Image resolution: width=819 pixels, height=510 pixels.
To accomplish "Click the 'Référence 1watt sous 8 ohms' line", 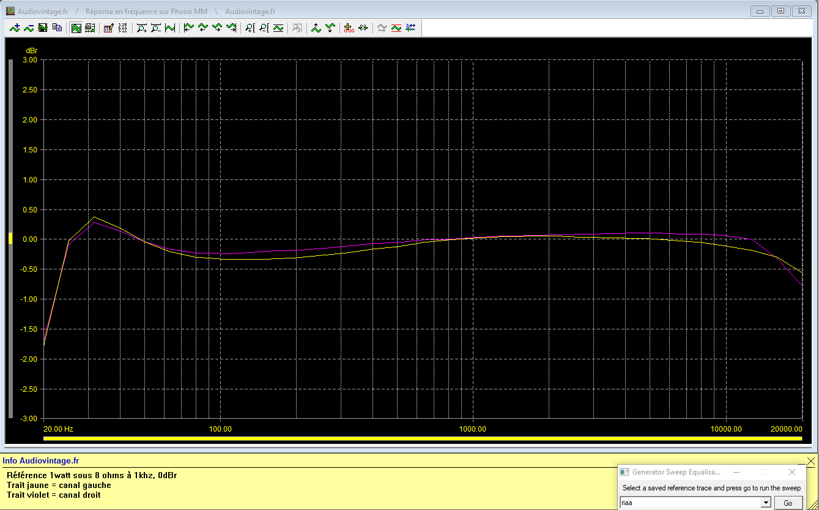I will (92, 476).
